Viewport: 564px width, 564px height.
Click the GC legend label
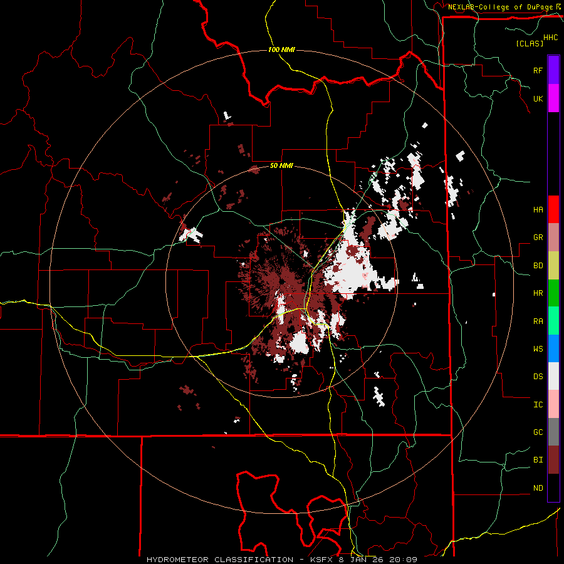click(538, 432)
